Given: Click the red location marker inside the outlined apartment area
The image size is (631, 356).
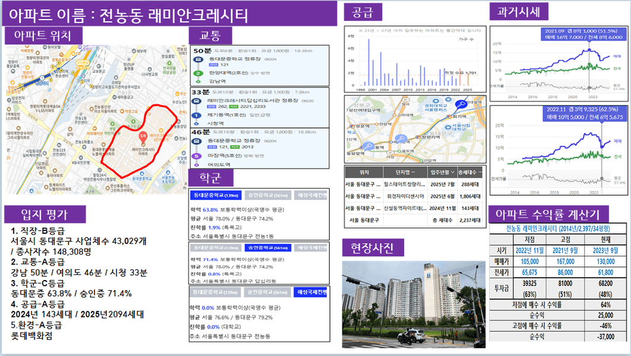Looking at the screenshot, I should click(143, 138).
